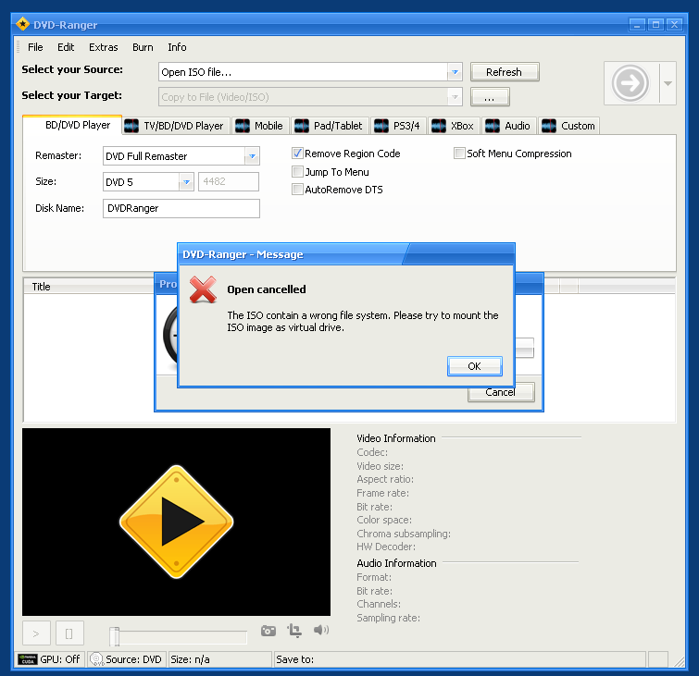Click the Custom tab film icon
Screen dimensions: 699x676
[x=549, y=126]
